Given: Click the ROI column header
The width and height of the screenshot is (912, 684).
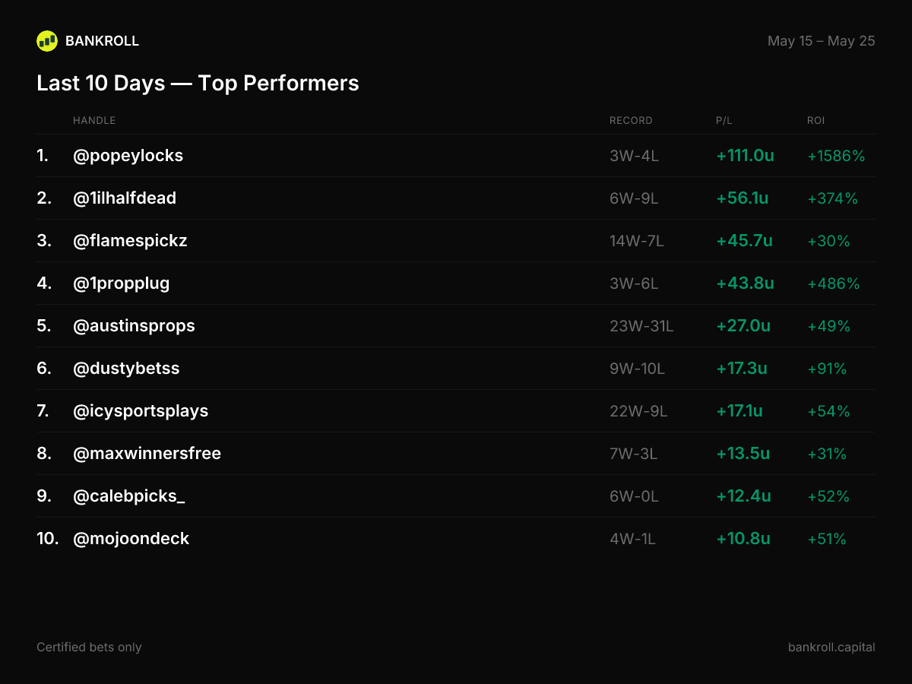Looking at the screenshot, I should (815, 121).
